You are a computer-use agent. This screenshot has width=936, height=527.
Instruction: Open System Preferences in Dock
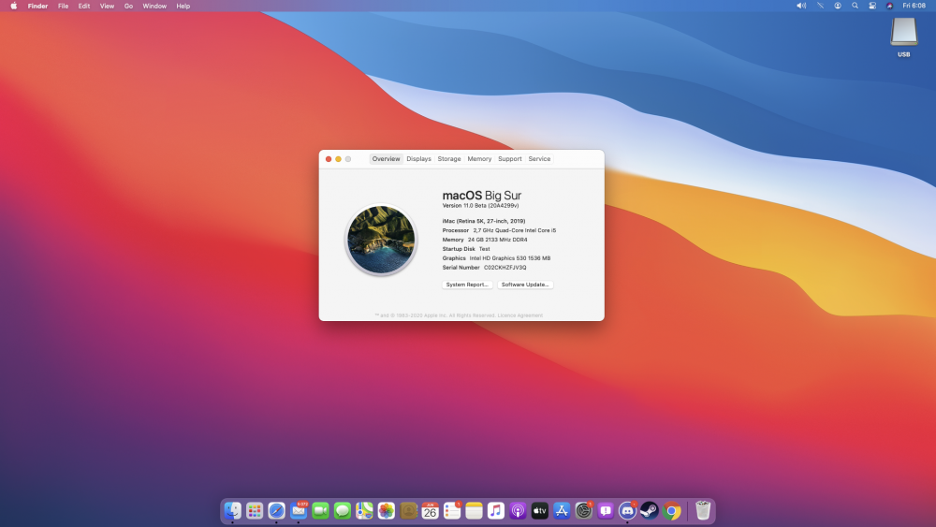(584, 511)
